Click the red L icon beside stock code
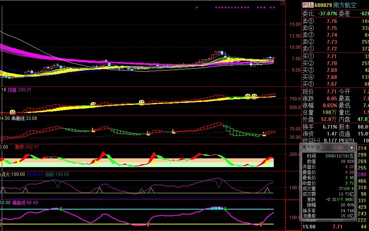369x231 pixels. pos(311,5)
